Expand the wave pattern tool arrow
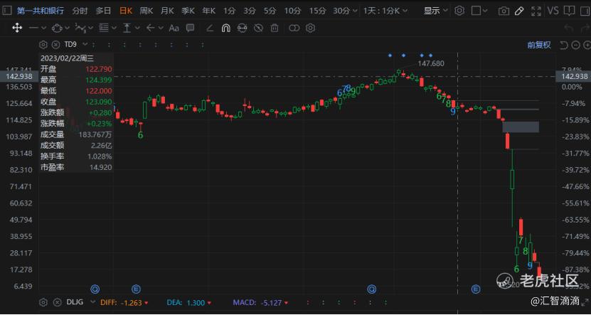The width and height of the screenshot is (591, 315). pyautogui.click(x=91, y=28)
